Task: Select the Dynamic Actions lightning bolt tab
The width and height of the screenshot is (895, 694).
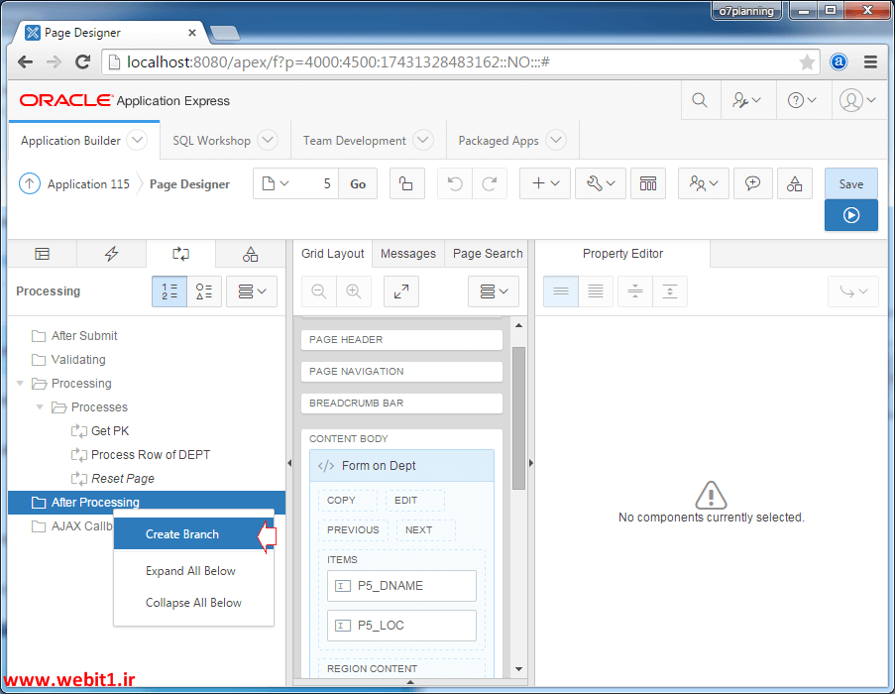Action: pyautogui.click(x=111, y=254)
